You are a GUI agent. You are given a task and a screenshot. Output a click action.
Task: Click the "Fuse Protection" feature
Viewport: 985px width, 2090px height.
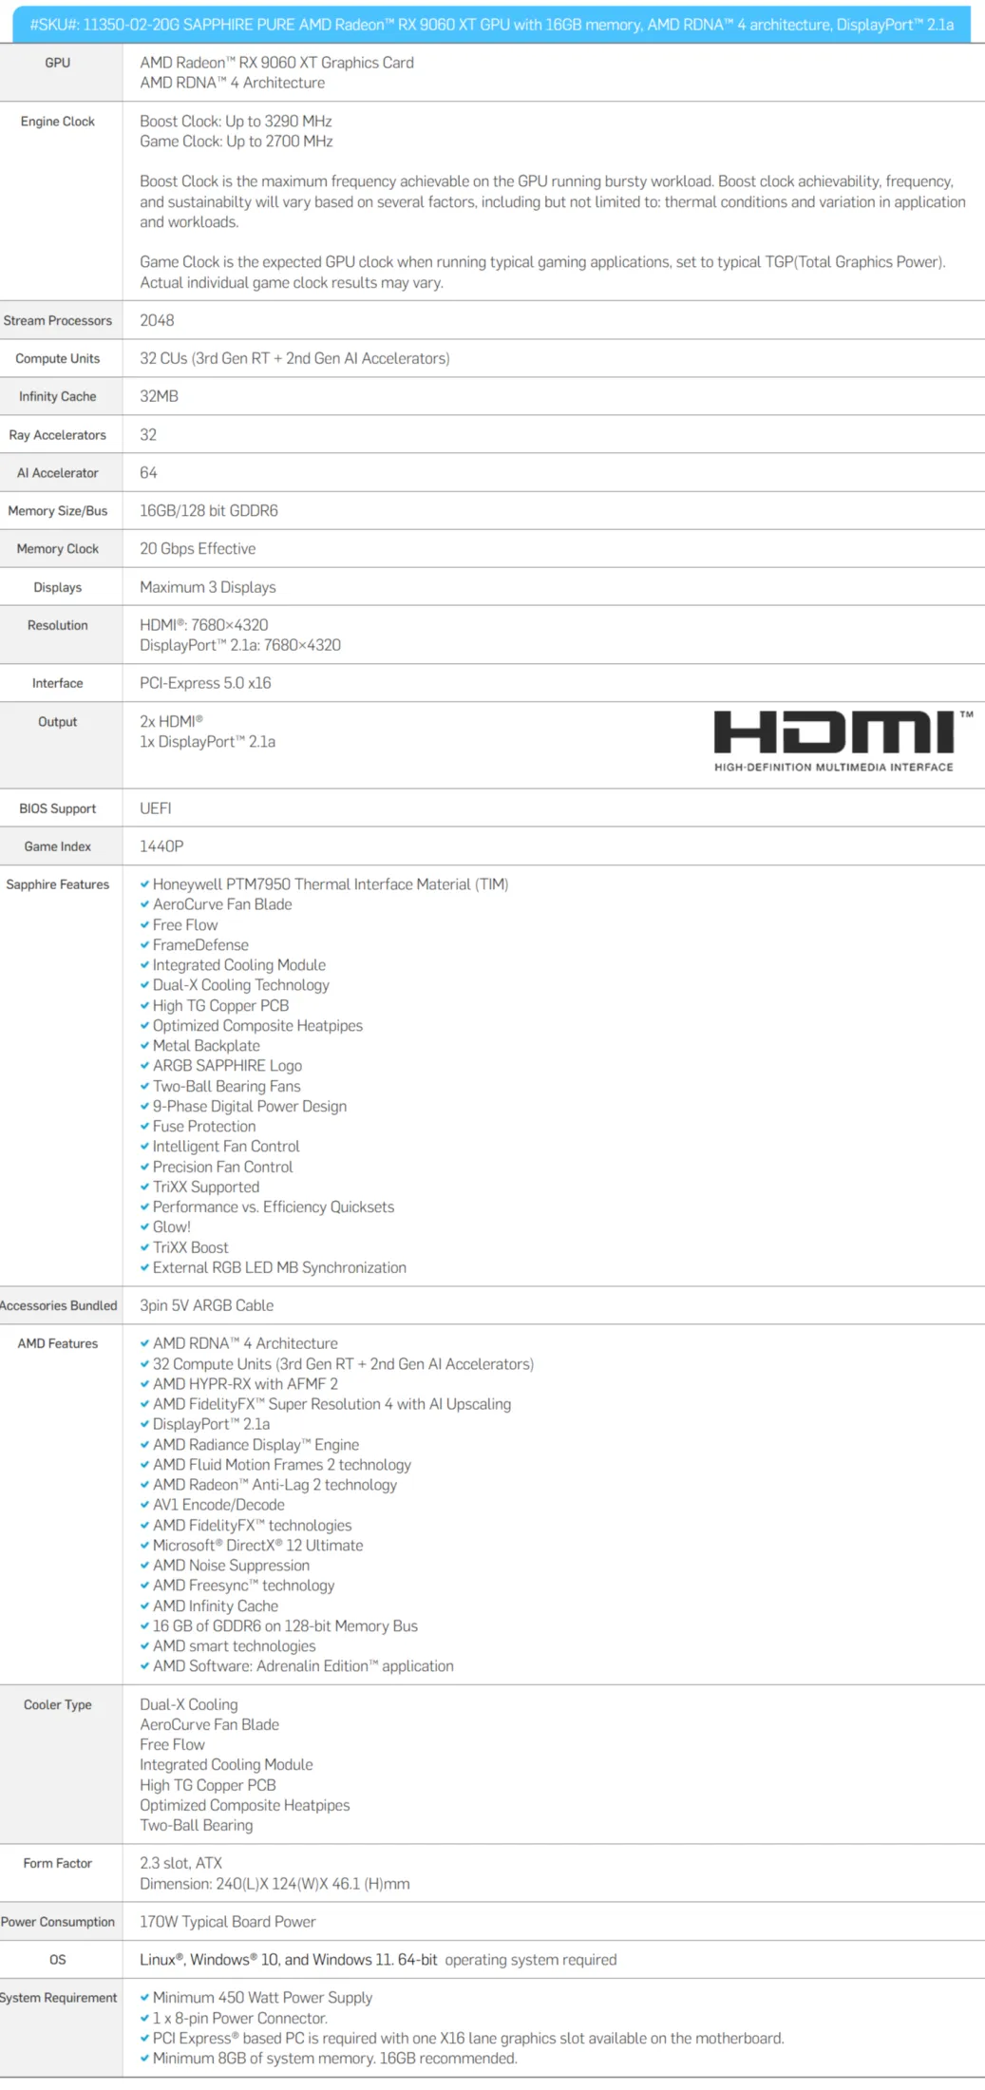click(x=204, y=1127)
